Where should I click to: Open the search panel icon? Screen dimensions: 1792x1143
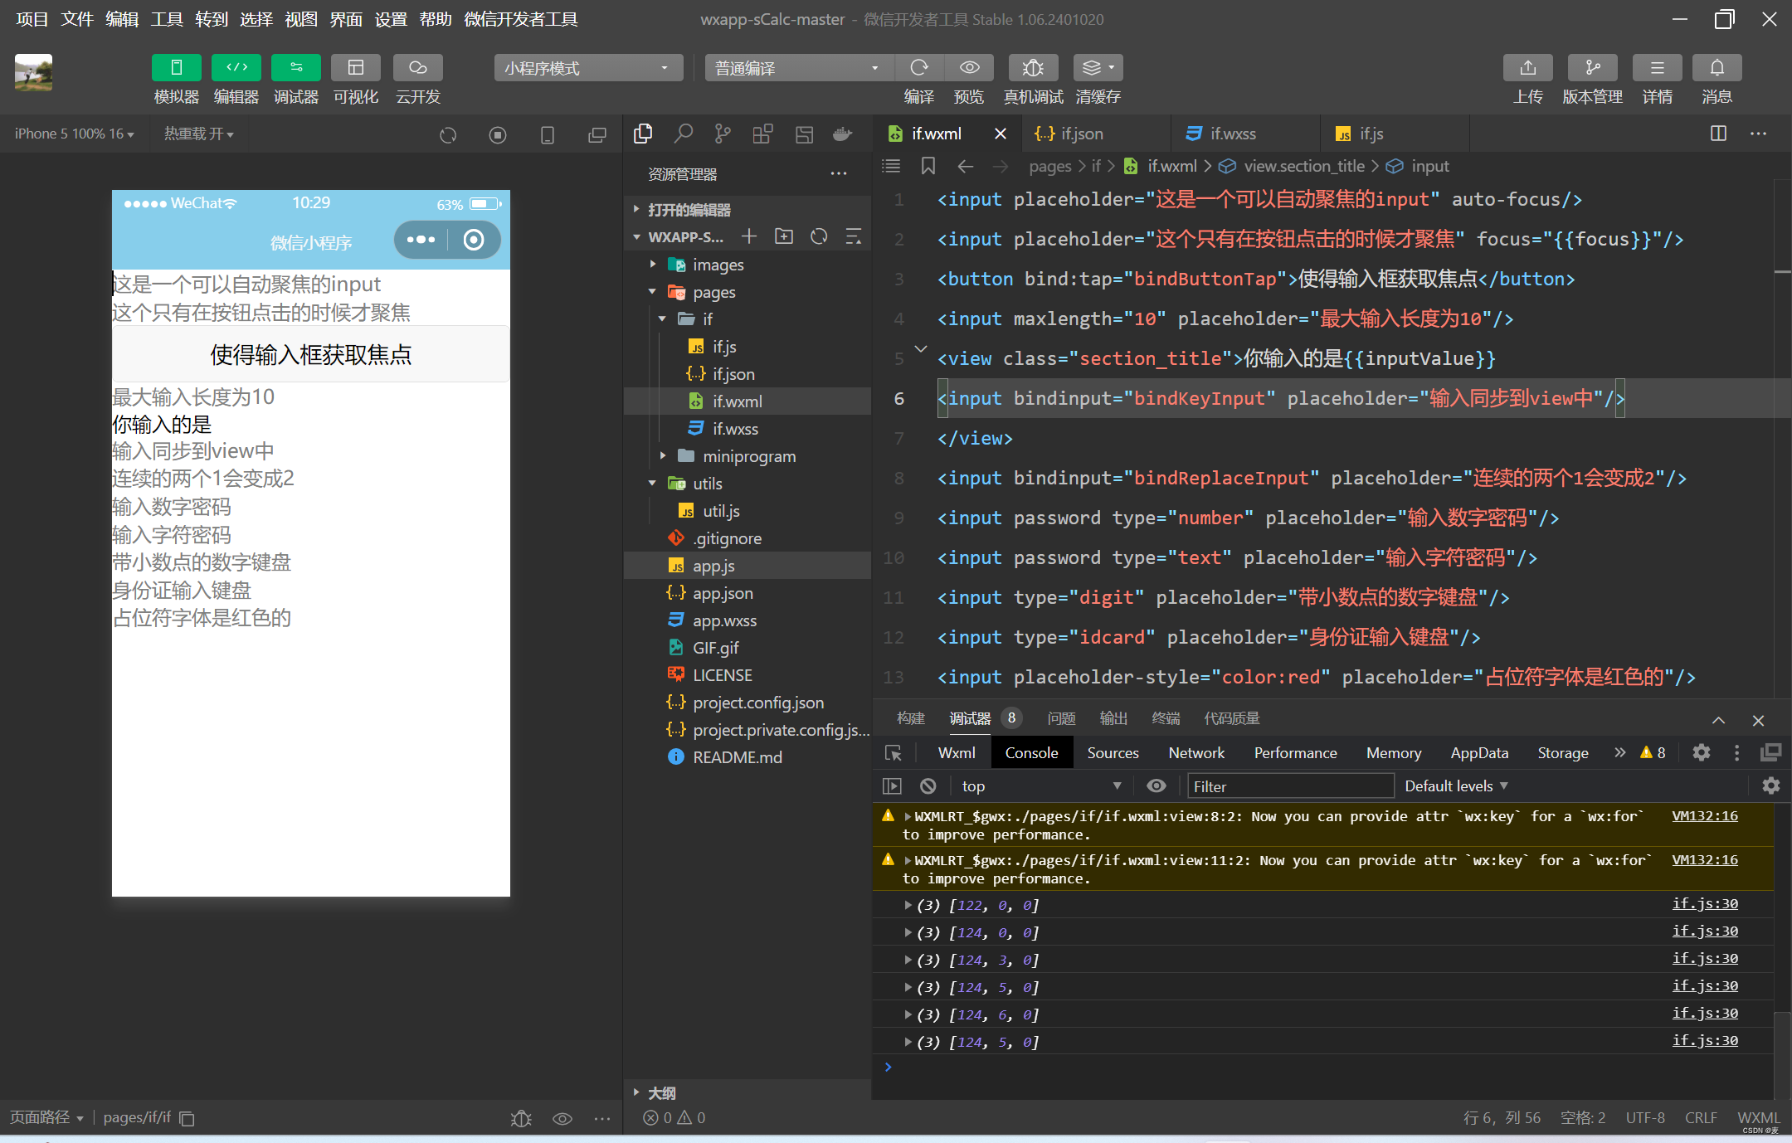point(683,134)
